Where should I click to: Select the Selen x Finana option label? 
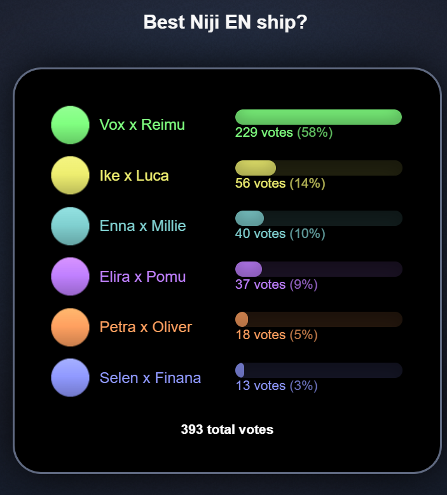150,378
